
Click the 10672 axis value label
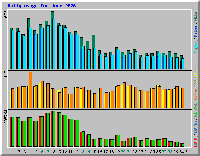click(x=6, y=16)
